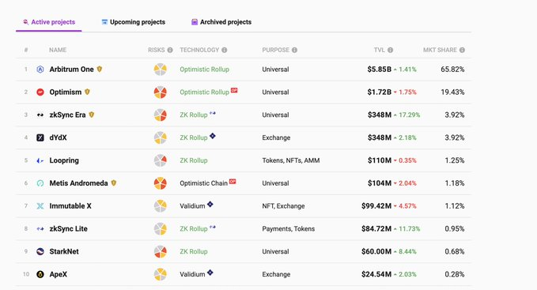
Task: Click the TVL column info icon
Action: point(390,50)
